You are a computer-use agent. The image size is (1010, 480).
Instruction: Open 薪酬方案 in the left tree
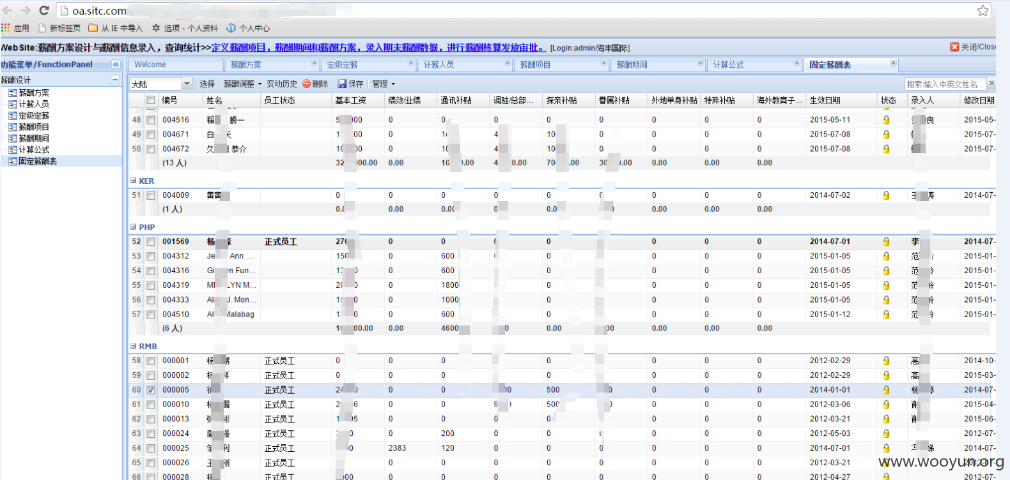pos(34,93)
